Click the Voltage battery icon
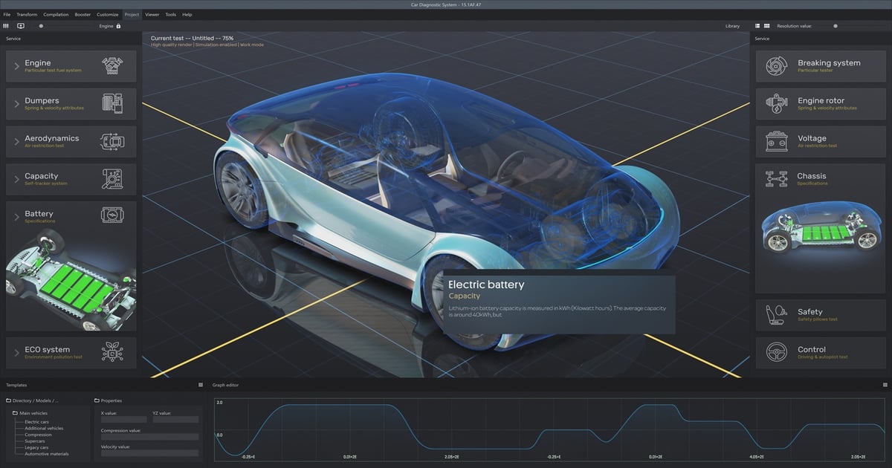The height and width of the screenshot is (468, 892). [x=777, y=141]
